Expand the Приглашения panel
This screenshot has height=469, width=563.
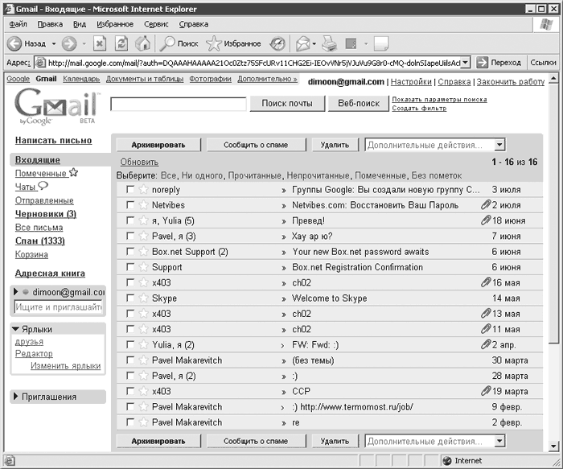[16, 397]
